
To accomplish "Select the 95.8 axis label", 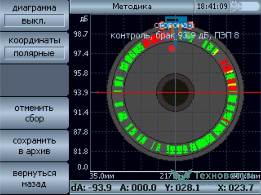I will click(x=81, y=73).
